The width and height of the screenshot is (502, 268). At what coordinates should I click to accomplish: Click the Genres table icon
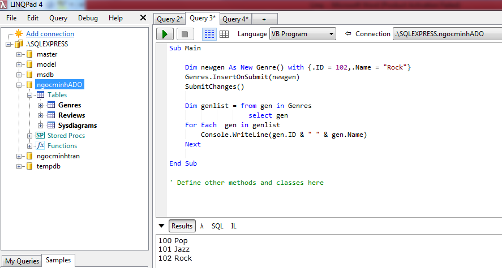(x=52, y=105)
